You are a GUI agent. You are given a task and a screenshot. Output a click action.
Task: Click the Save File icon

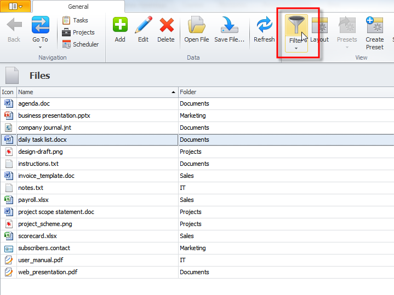[x=229, y=26]
